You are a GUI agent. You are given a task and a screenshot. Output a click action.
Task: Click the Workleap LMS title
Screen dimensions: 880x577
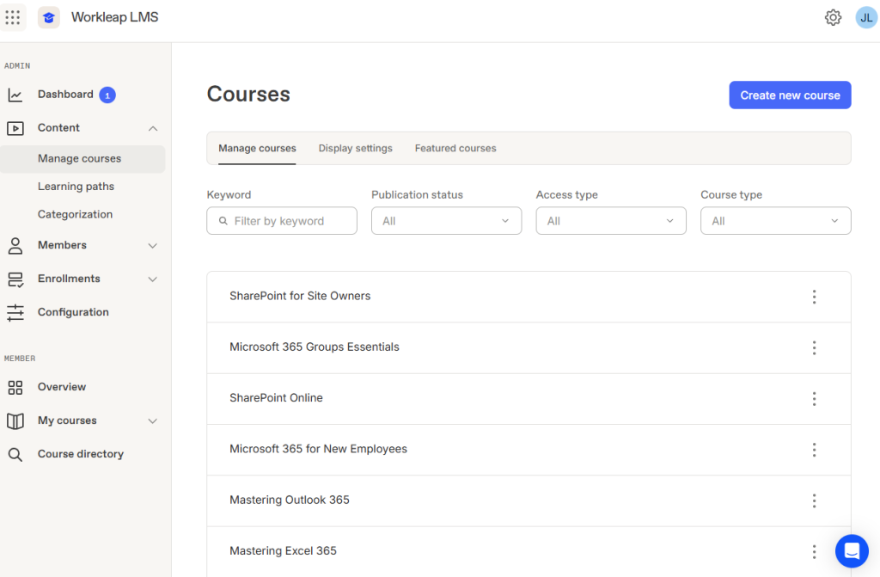(x=114, y=17)
